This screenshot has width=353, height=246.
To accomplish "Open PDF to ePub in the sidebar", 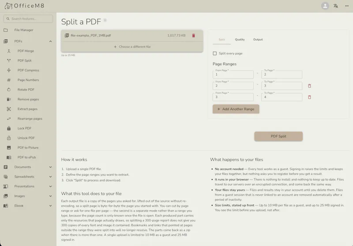I will point(27,157).
